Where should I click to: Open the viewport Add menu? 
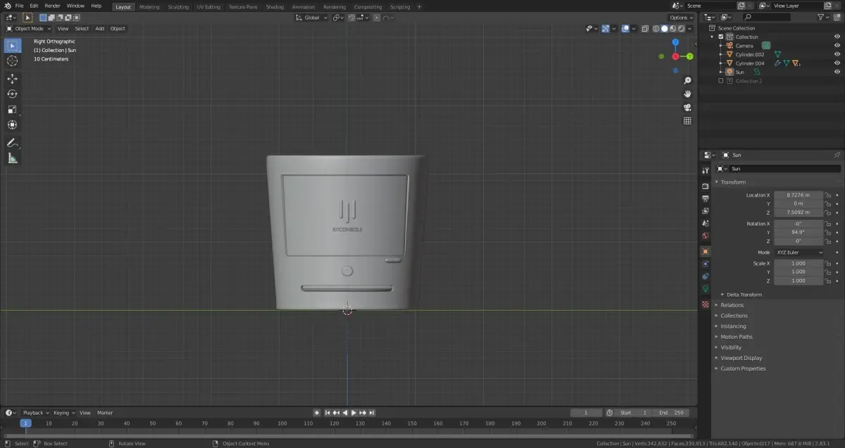pyautogui.click(x=99, y=29)
